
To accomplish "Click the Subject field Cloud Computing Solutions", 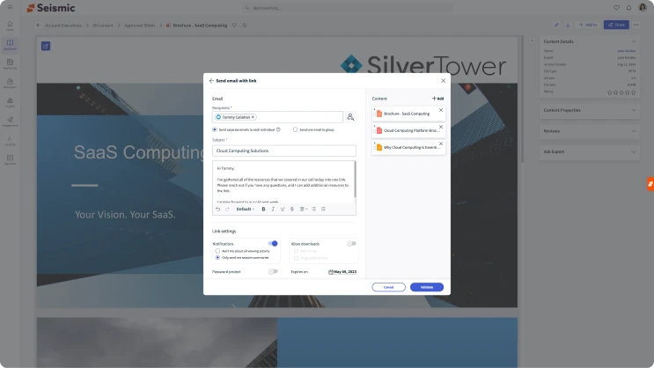I will 284,151.
